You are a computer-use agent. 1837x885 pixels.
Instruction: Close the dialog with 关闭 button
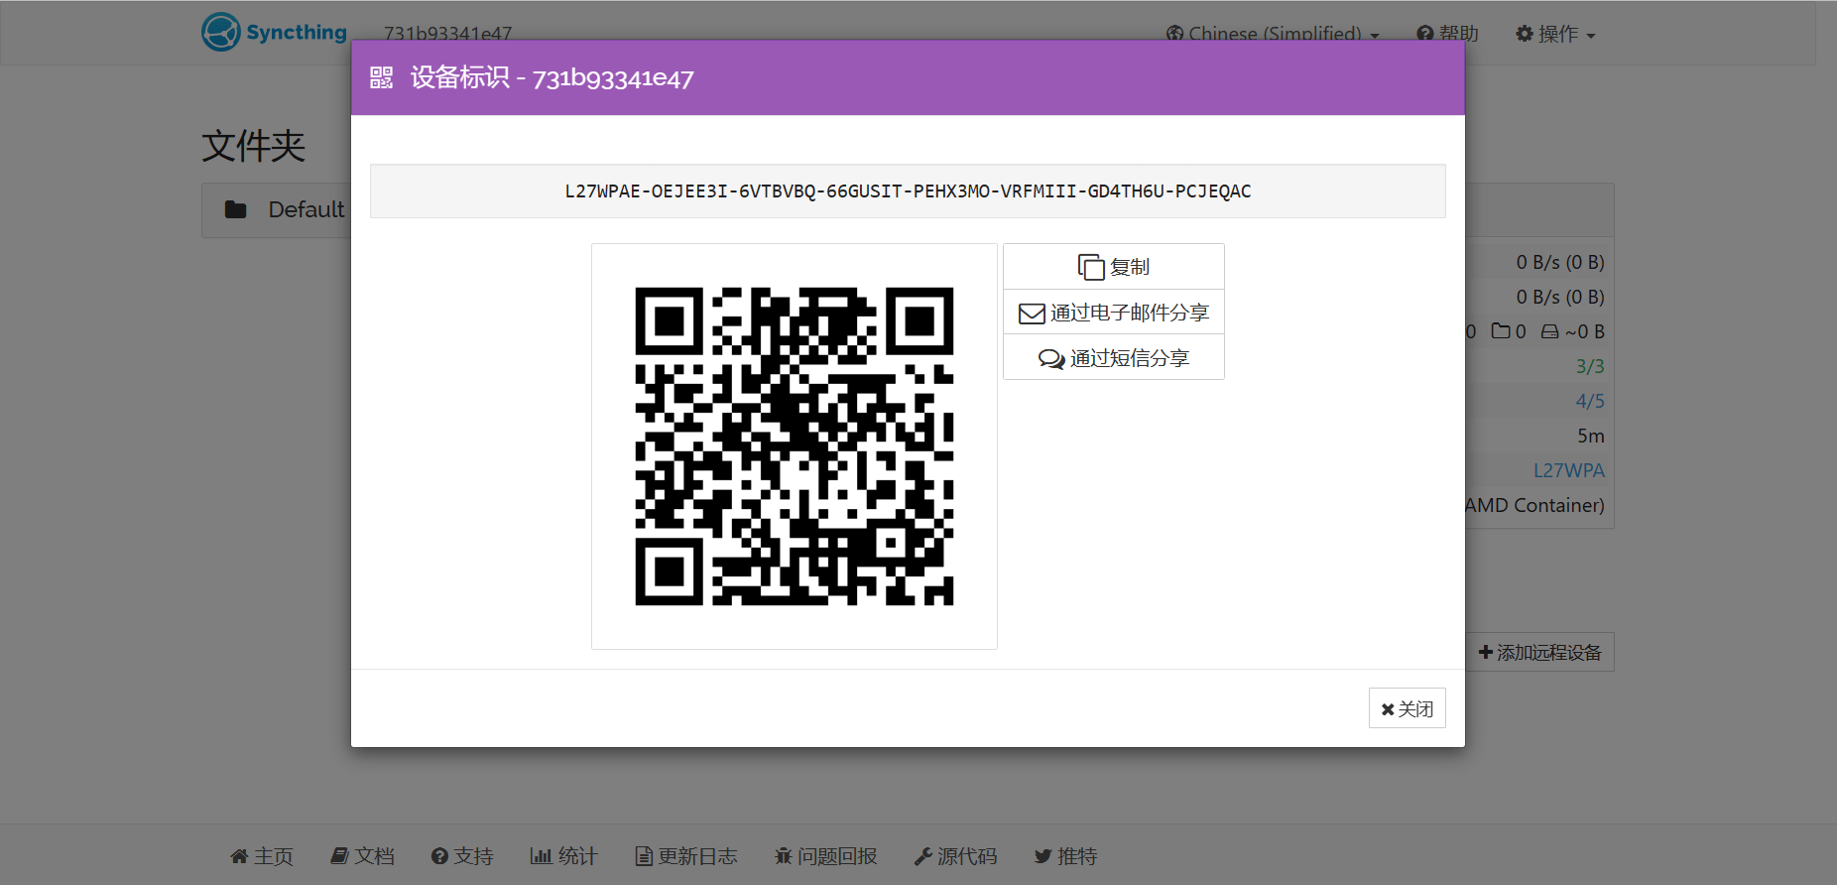tap(1407, 708)
